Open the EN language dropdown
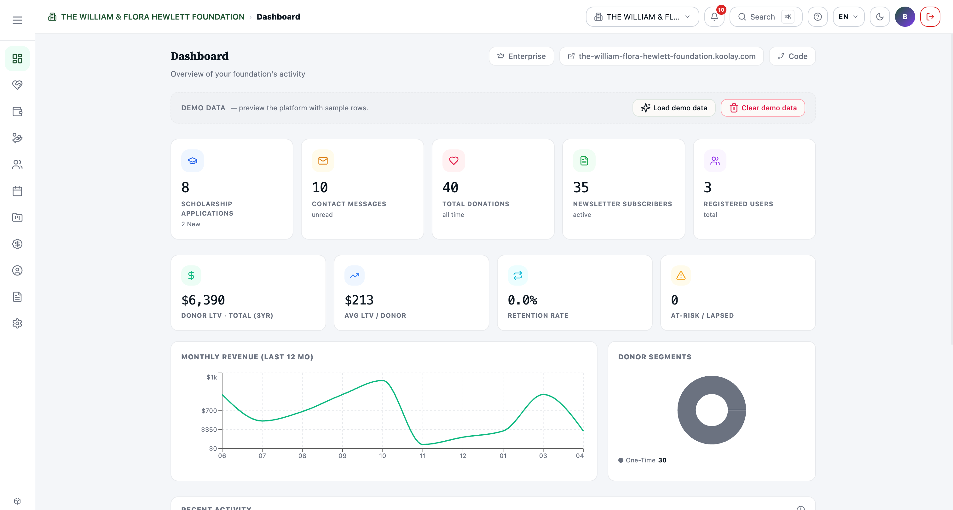 pos(848,17)
